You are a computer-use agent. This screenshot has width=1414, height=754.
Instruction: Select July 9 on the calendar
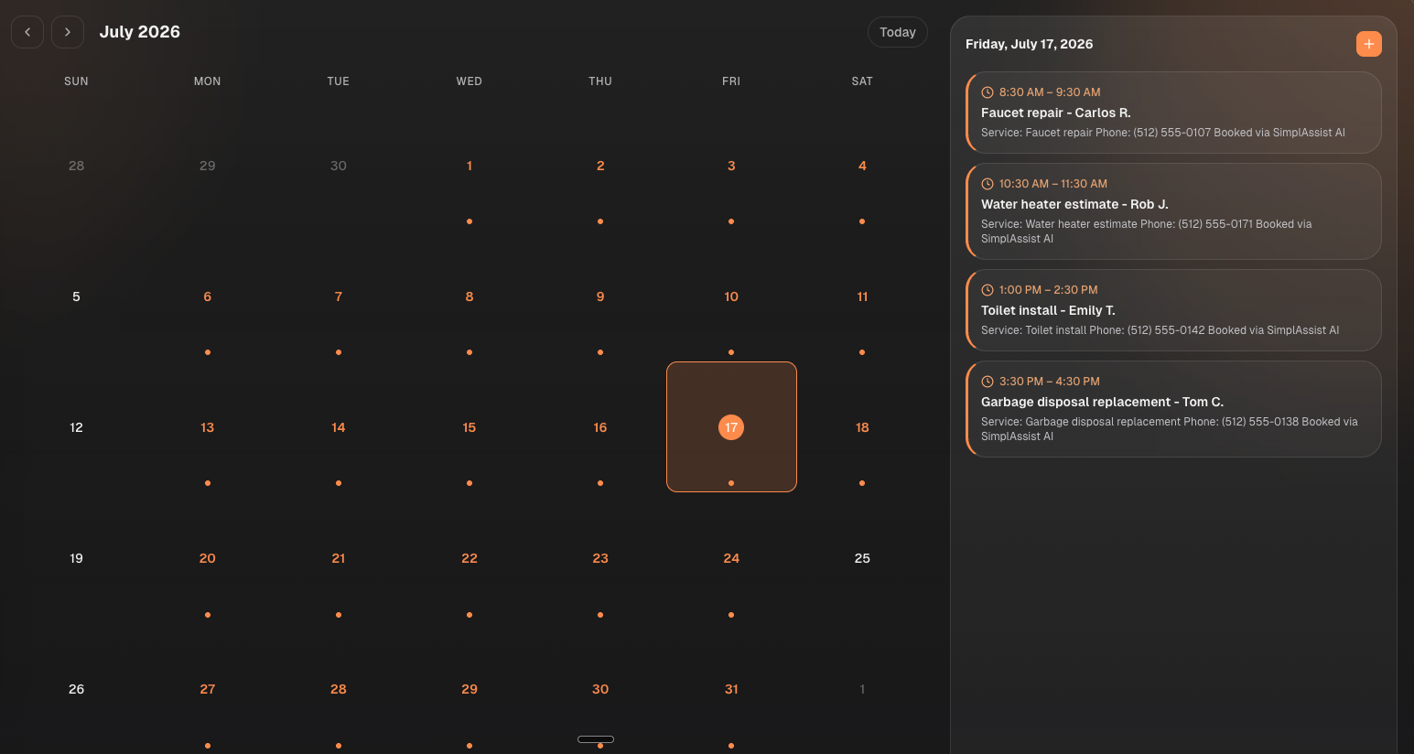[x=600, y=296]
